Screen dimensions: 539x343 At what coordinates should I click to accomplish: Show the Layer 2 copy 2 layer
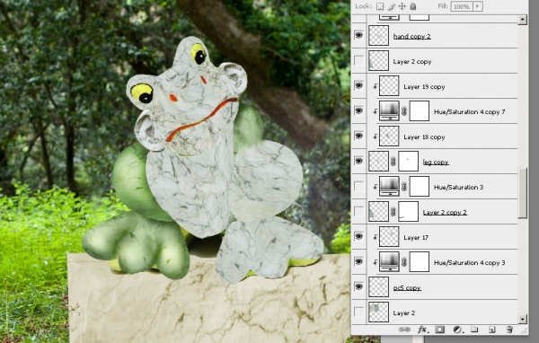click(x=358, y=211)
